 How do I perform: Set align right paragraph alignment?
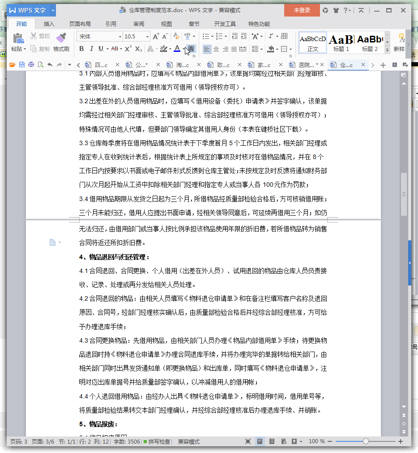tap(225, 49)
